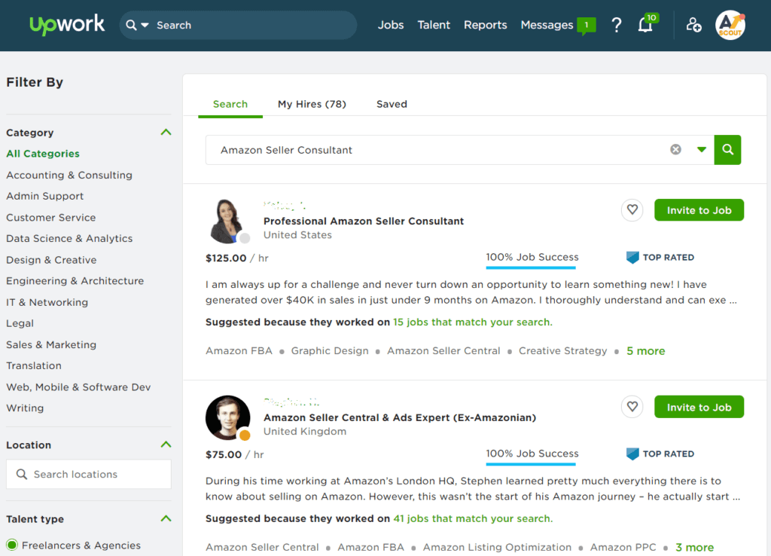Open the Talent menu
771x556 pixels.
[x=434, y=25]
